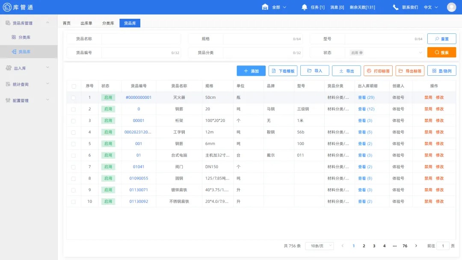Click the 搜索 search button
Screen dimensions: 462x260
[x=441, y=53]
